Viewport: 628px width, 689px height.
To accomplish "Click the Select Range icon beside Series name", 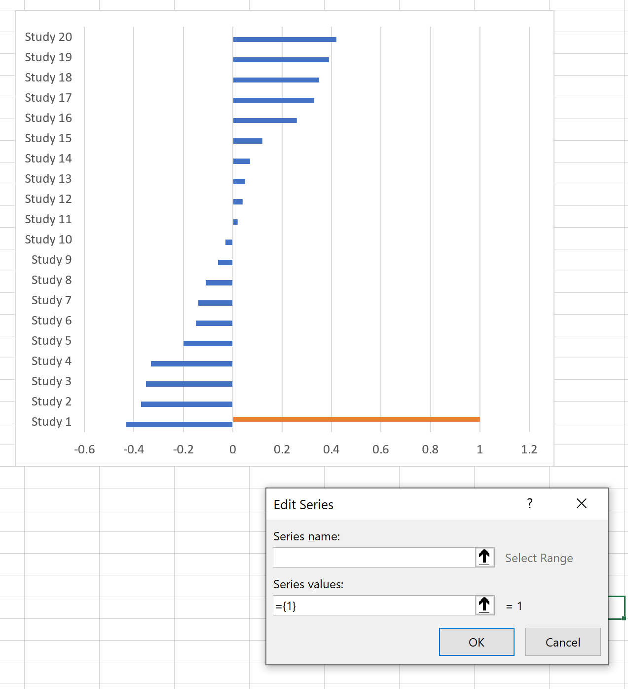I will tap(484, 557).
